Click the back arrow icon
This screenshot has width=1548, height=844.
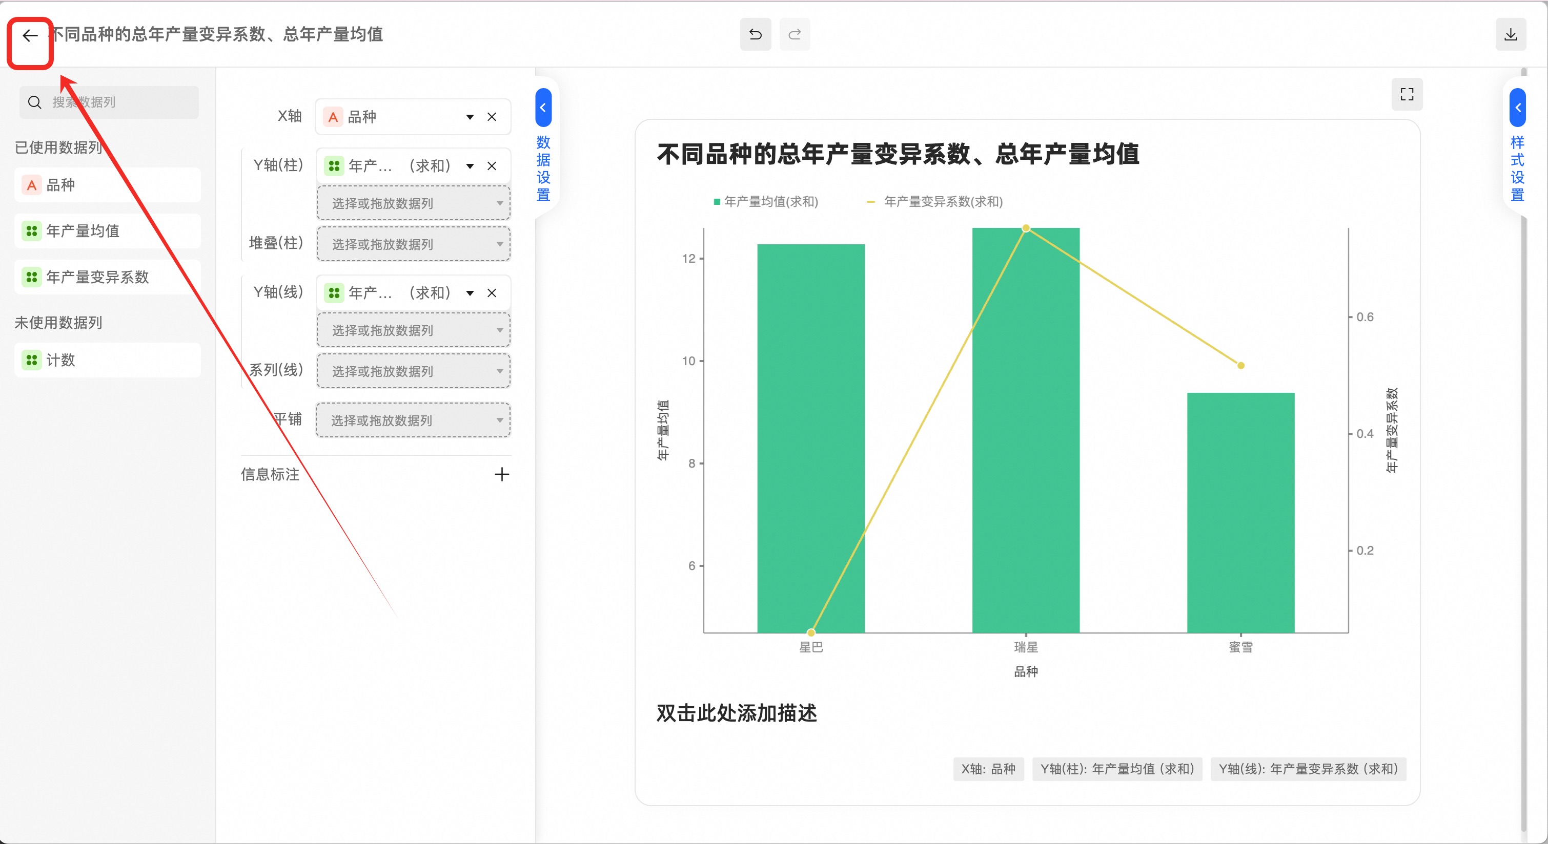point(30,36)
